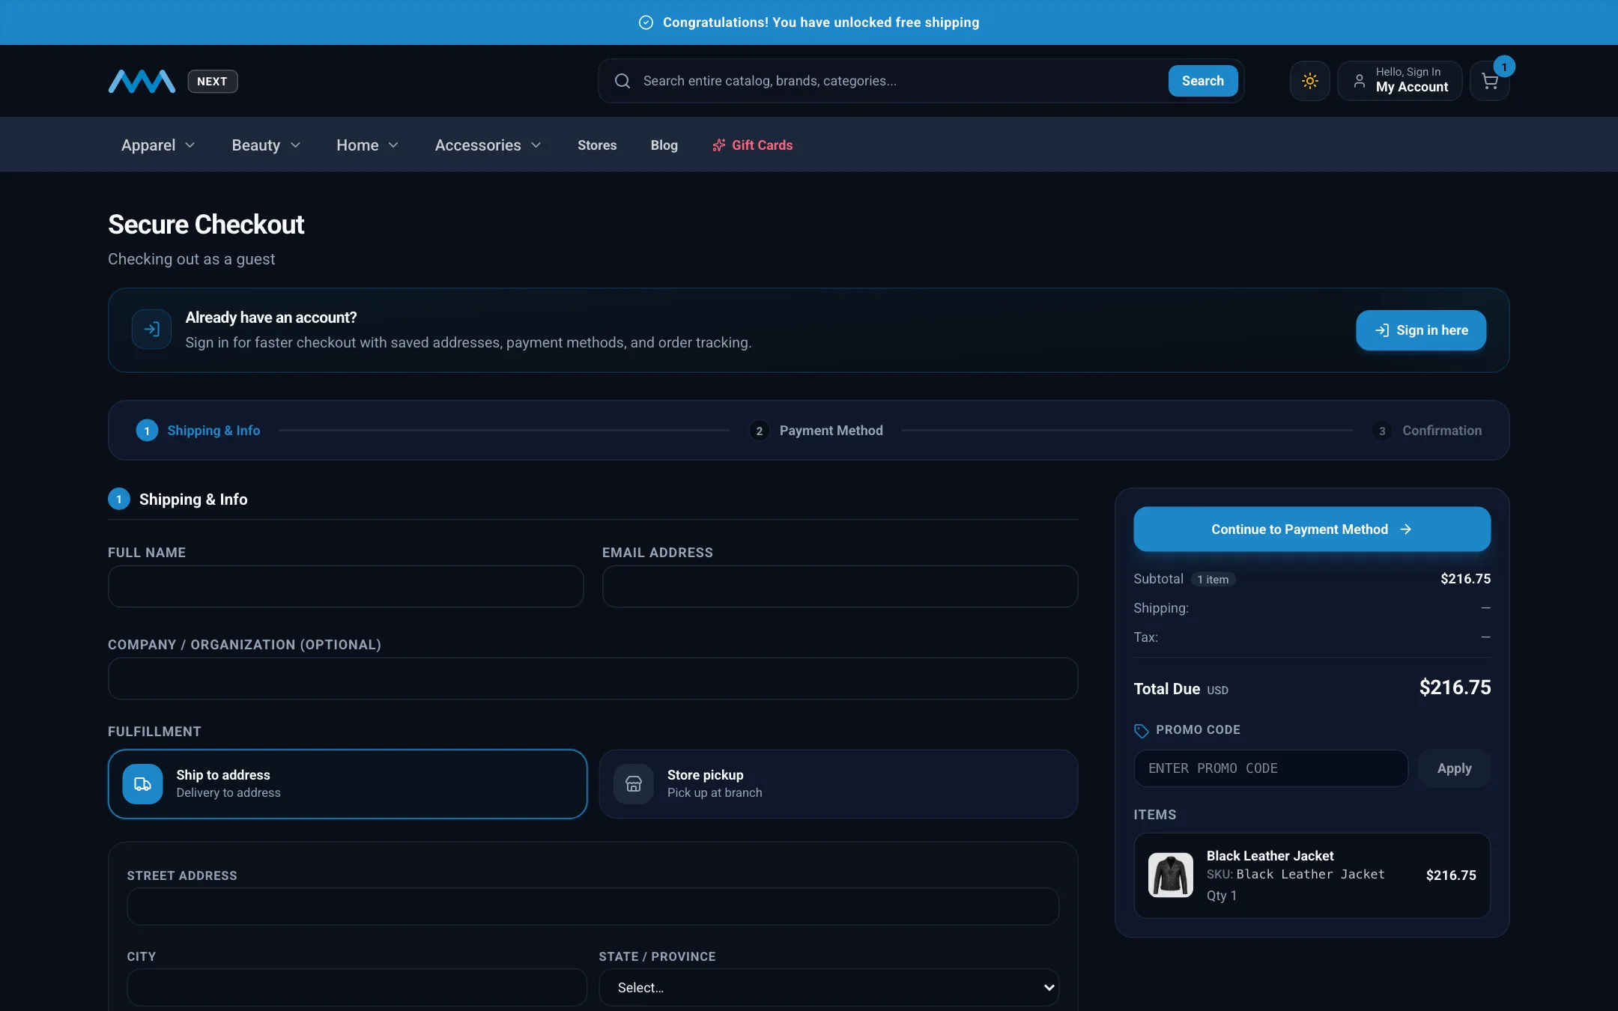Image resolution: width=1618 pixels, height=1011 pixels.
Task: Expand the Beauty menu
Action: click(x=266, y=145)
